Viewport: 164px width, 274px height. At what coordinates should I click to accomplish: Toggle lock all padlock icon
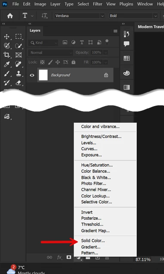pos(73,62)
